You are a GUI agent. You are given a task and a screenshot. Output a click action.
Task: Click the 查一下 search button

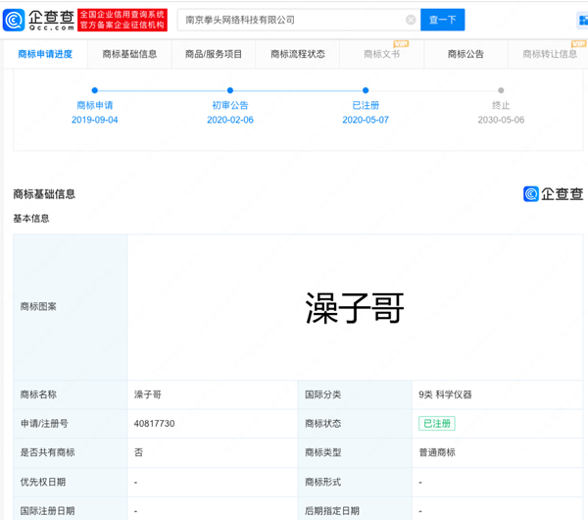click(442, 20)
